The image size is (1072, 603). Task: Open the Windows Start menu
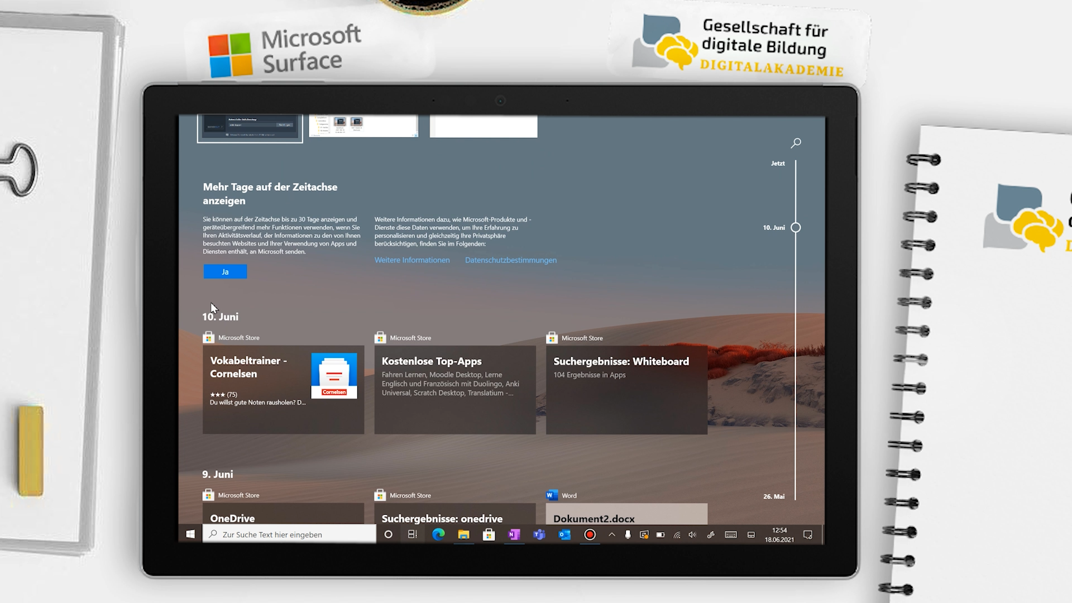190,534
